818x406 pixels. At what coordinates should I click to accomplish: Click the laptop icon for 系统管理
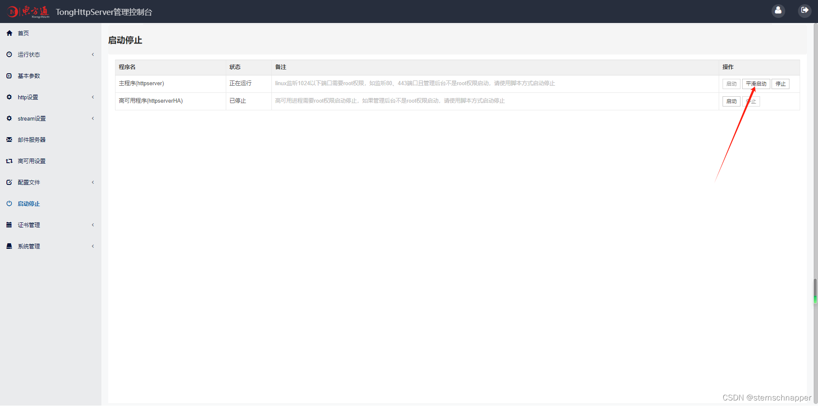point(9,246)
